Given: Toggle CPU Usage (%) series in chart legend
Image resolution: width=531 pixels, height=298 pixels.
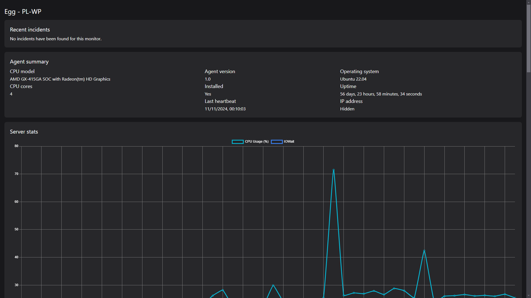Looking at the screenshot, I should point(256,142).
